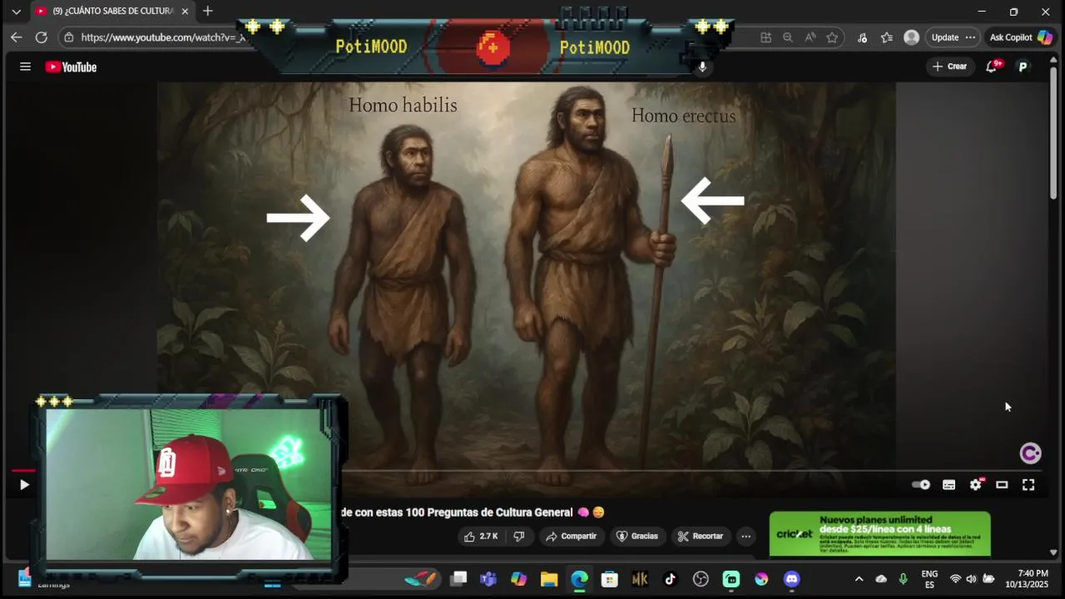The width and height of the screenshot is (1065, 599).
Task: Open the Crear create menu
Action: point(950,67)
